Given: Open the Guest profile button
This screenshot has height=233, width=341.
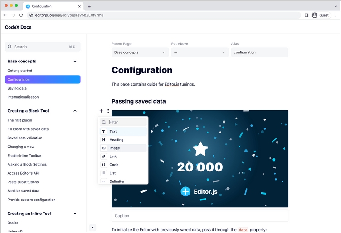Looking at the screenshot, I should [321, 15].
